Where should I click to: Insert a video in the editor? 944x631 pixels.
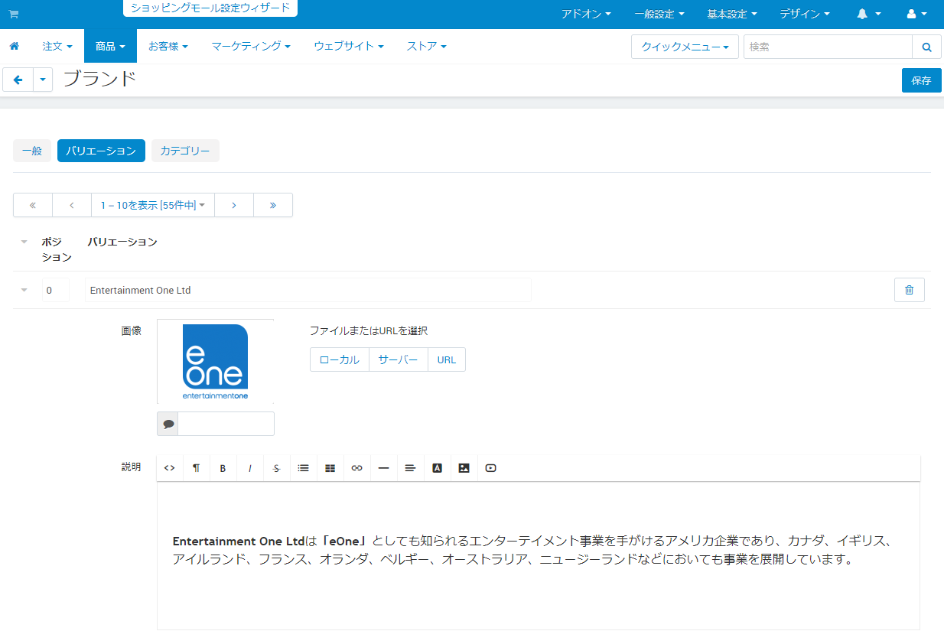point(491,468)
